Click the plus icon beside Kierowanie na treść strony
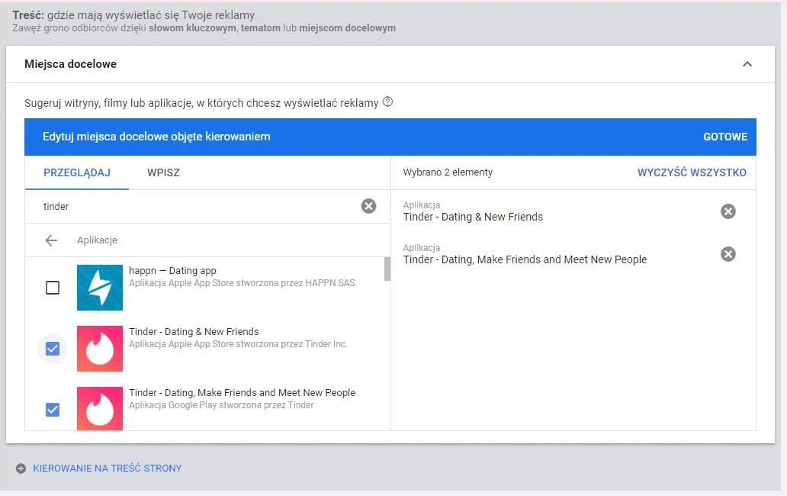 pyautogui.click(x=21, y=468)
